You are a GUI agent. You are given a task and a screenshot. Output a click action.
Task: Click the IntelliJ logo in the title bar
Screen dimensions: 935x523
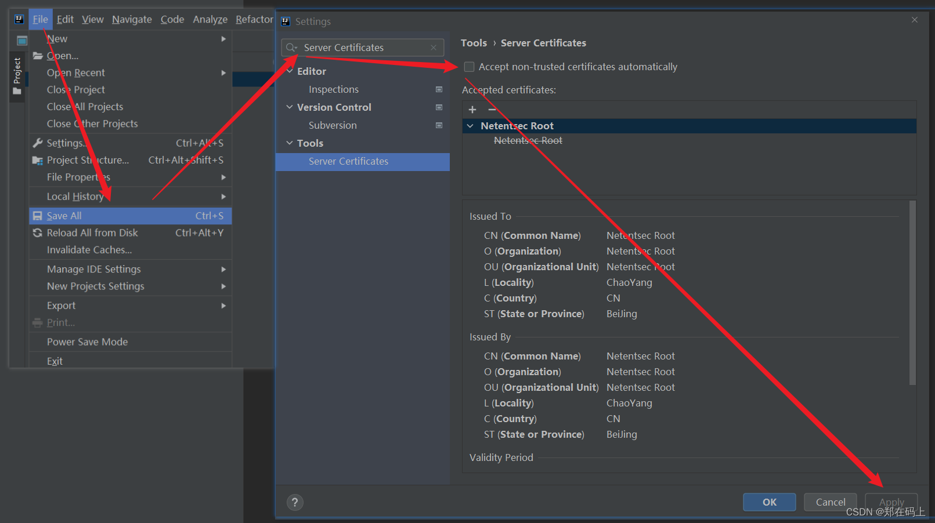tap(19, 19)
